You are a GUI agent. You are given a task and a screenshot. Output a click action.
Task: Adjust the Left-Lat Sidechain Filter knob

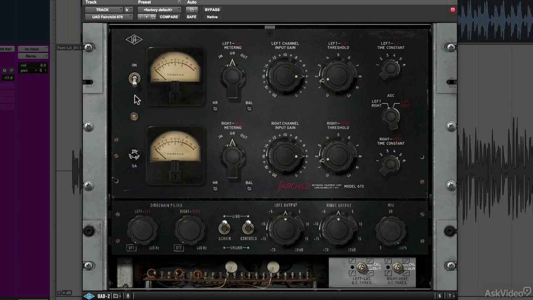tap(142, 230)
